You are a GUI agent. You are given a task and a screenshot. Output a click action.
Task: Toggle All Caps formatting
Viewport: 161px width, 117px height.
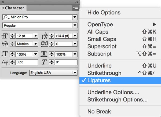(x=97, y=32)
